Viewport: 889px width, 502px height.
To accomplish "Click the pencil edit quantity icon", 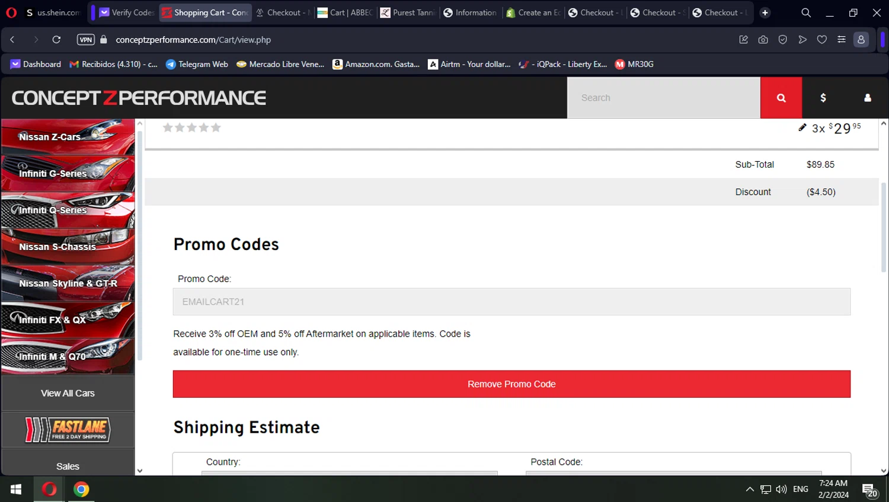I will [x=802, y=127].
